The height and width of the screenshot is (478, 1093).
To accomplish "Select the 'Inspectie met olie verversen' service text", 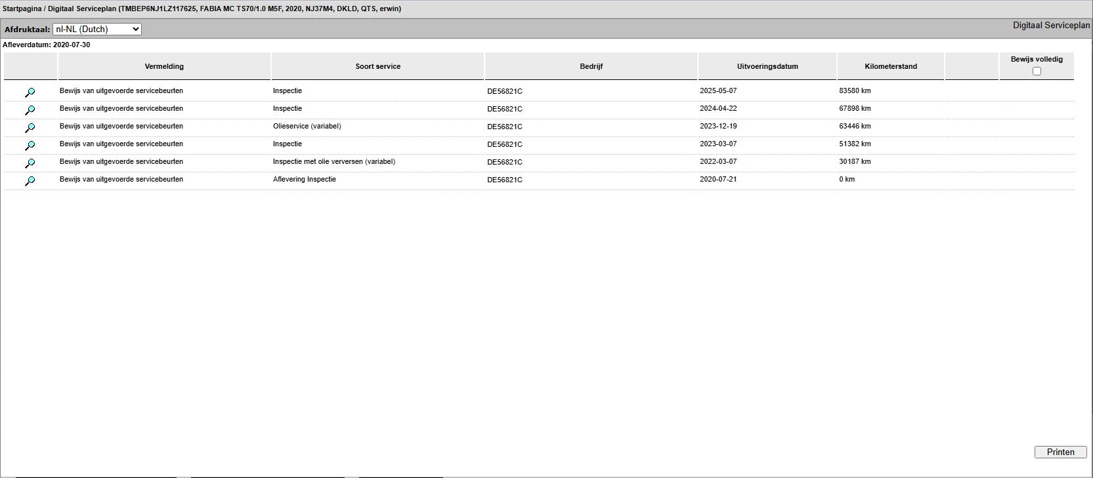I will (333, 161).
